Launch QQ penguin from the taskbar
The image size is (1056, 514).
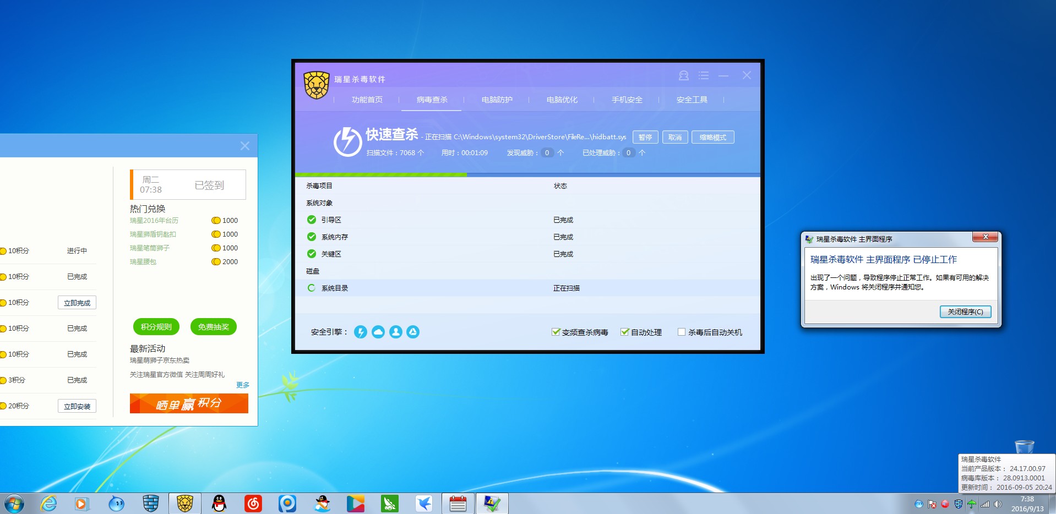219,504
